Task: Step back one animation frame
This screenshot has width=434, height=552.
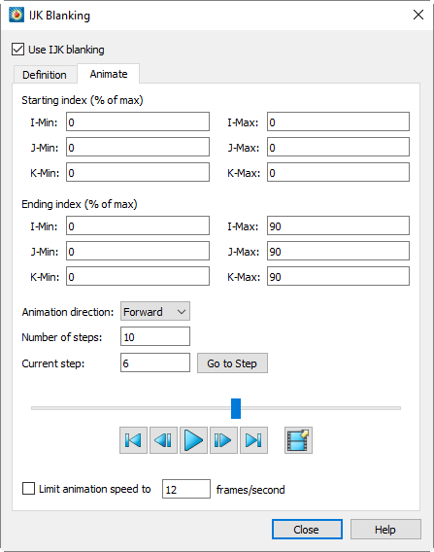Action: pos(163,440)
